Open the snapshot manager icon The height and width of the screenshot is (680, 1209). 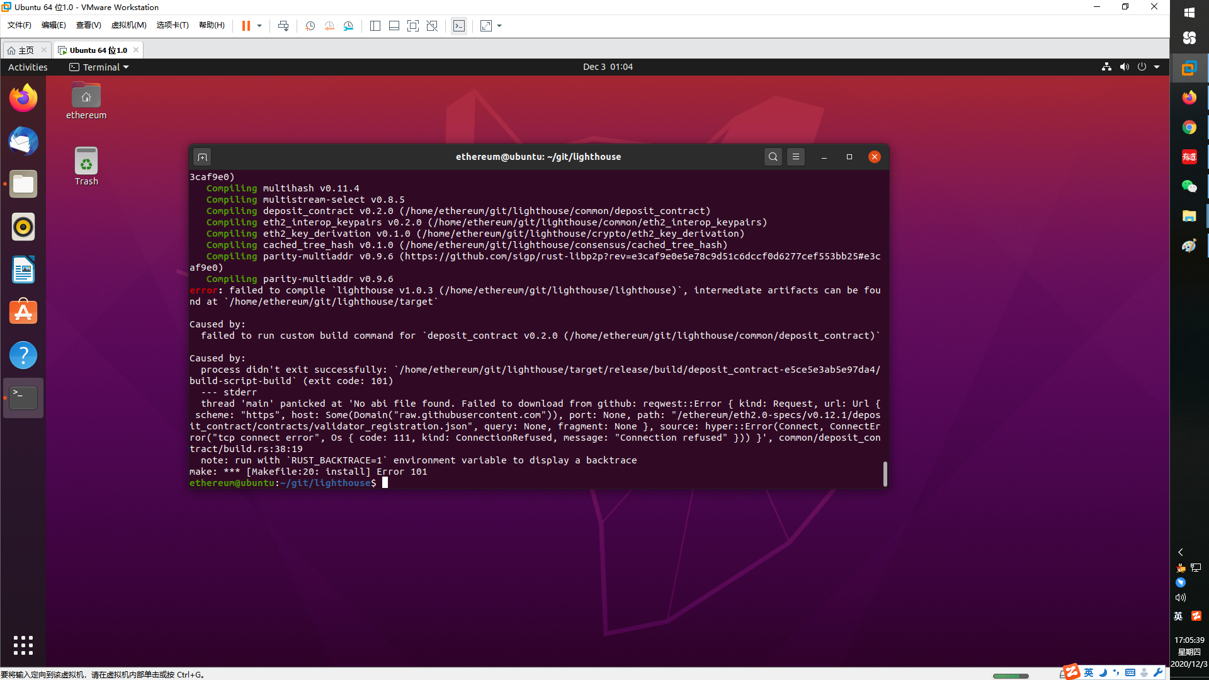[x=348, y=26]
